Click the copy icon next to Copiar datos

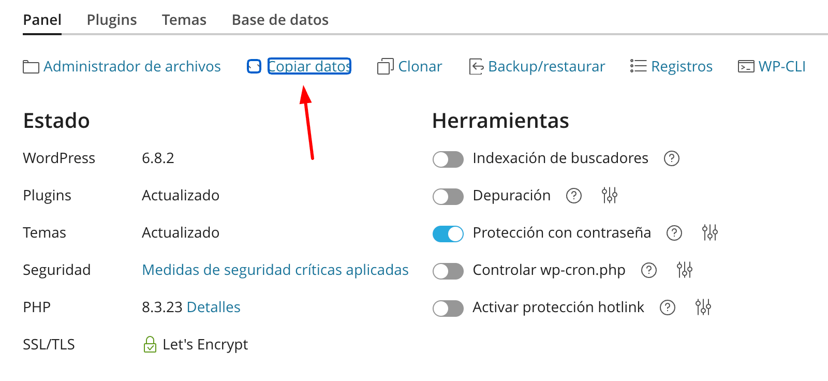tap(254, 66)
